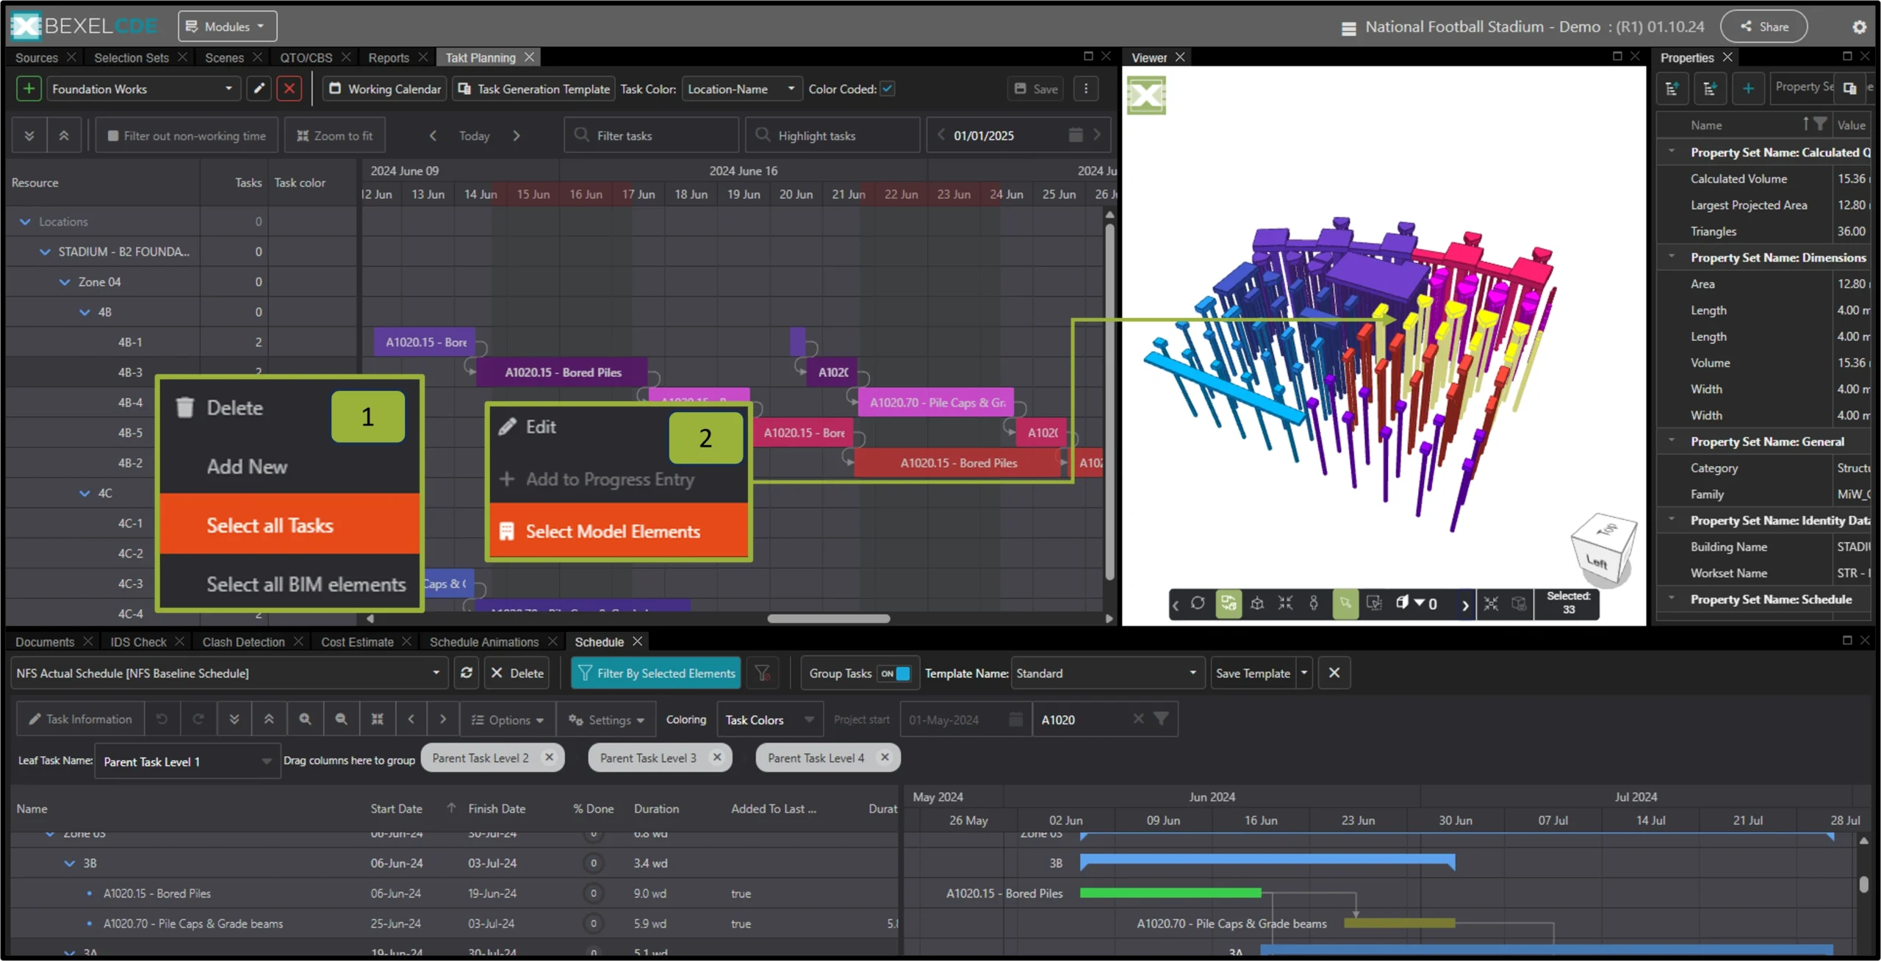Toggle Filter out non-working time

(x=187, y=136)
